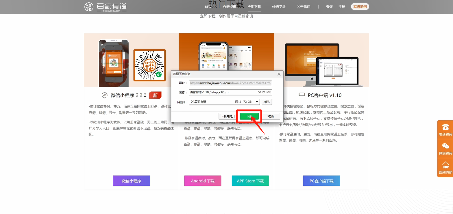Click the 微信小程序 purple button
The image size is (453, 214).
point(132,181)
